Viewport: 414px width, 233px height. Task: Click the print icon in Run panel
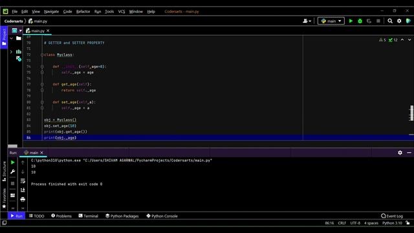(x=23, y=199)
